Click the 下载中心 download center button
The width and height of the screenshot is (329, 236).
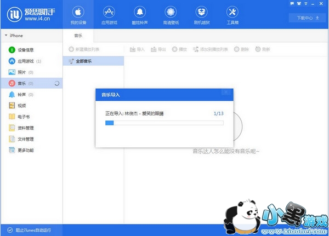(x=308, y=18)
